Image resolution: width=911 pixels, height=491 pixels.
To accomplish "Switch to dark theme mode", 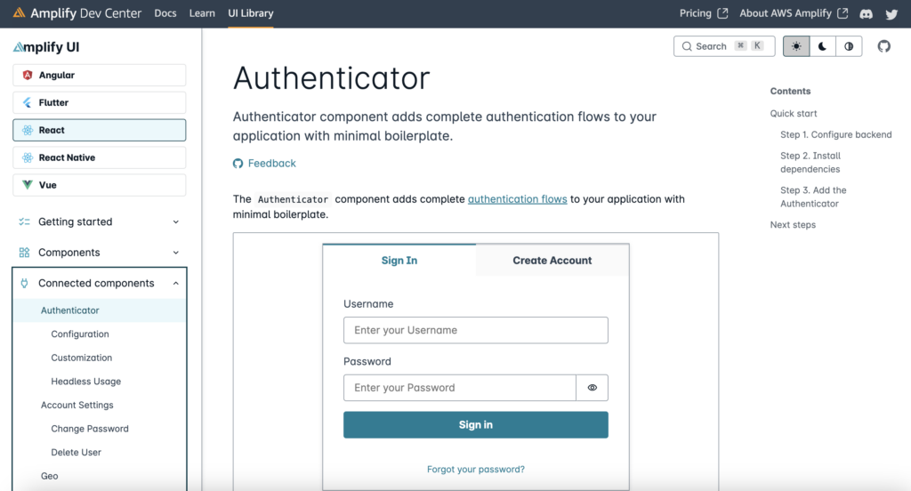I will (x=823, y=46).
